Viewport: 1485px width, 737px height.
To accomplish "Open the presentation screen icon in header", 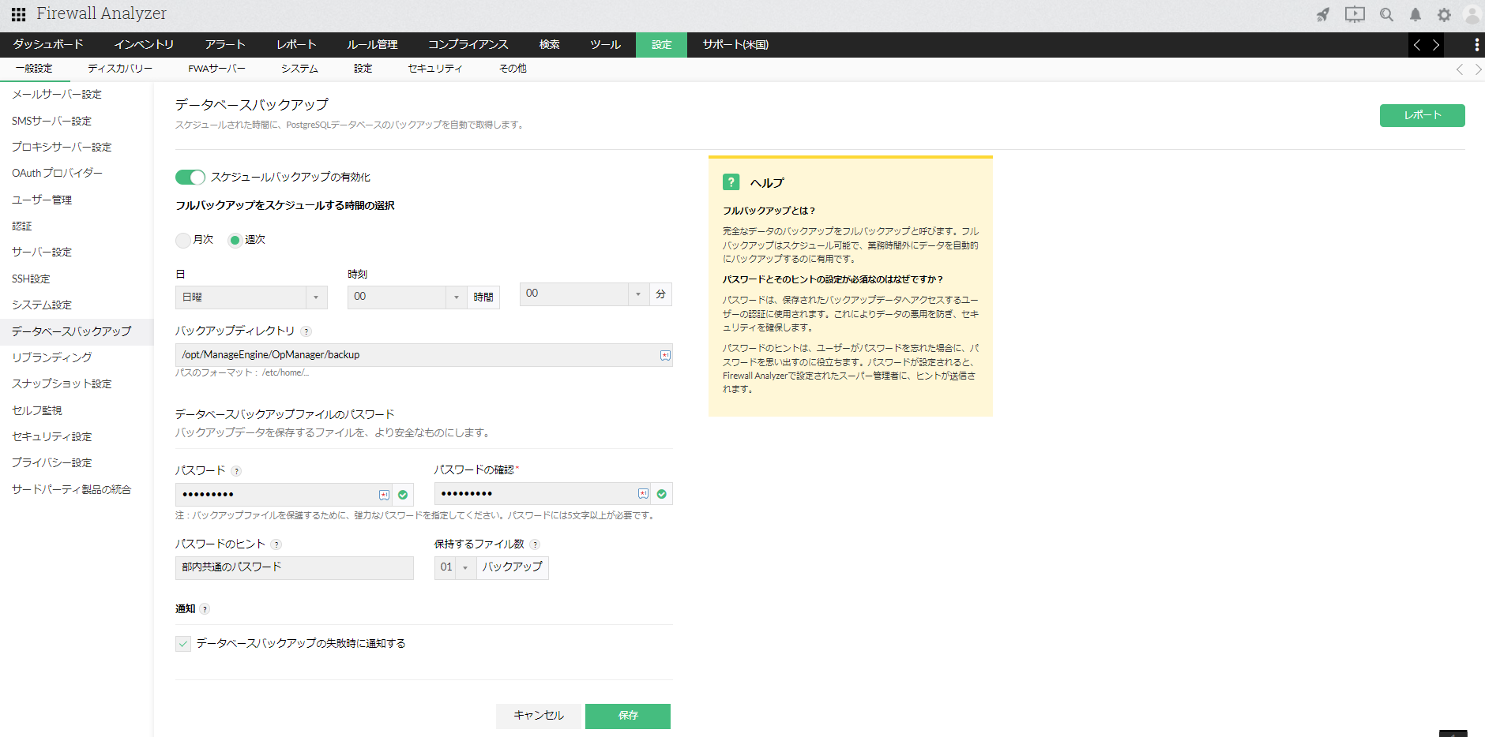I will 1355,14.
